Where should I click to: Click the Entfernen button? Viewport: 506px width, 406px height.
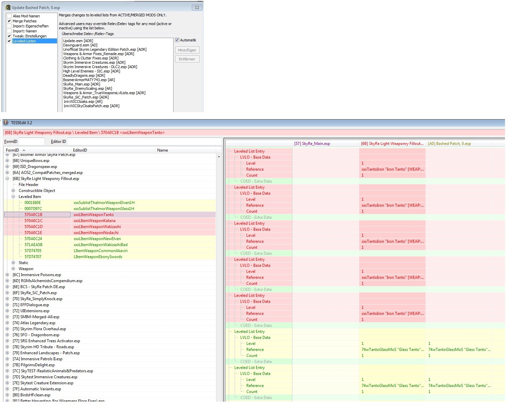click(187, 59)
